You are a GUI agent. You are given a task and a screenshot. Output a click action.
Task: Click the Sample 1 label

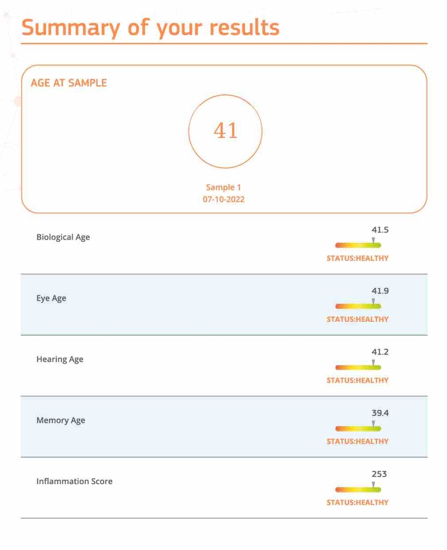pyautogui.click(x=224, y=187)
